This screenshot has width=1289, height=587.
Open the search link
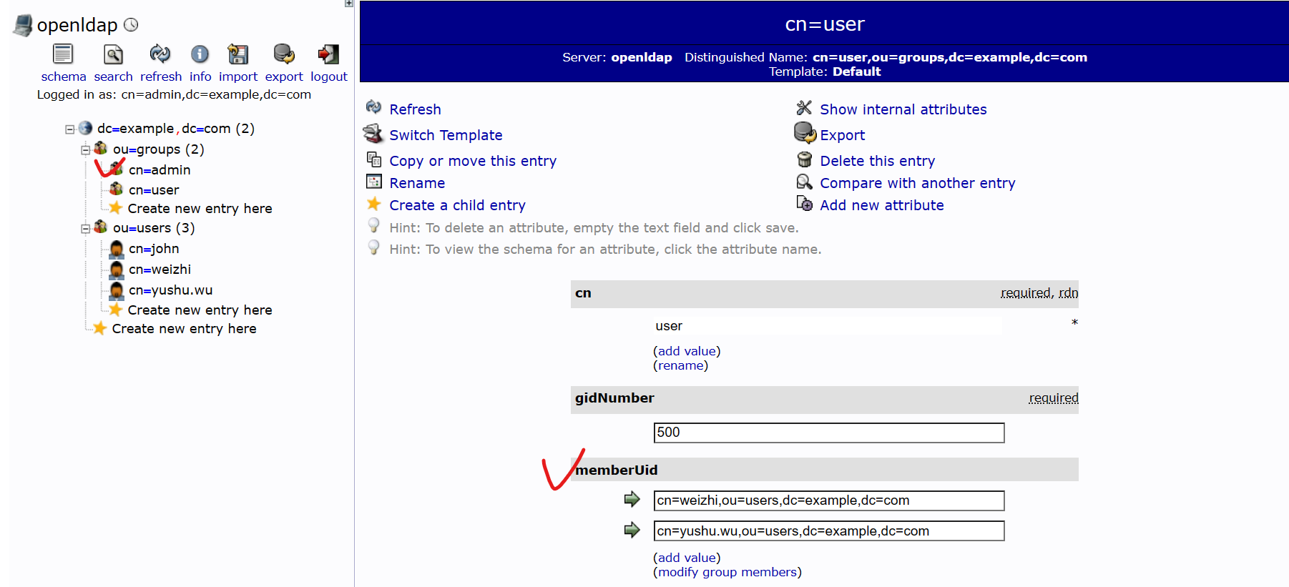pos(113,77)
